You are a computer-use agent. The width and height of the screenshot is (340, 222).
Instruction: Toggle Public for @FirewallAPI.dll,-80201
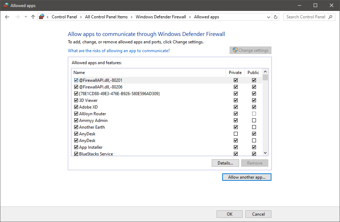pos(254,80)
